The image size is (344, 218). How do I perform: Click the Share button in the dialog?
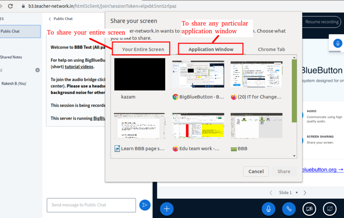click(x=284, y=171)
